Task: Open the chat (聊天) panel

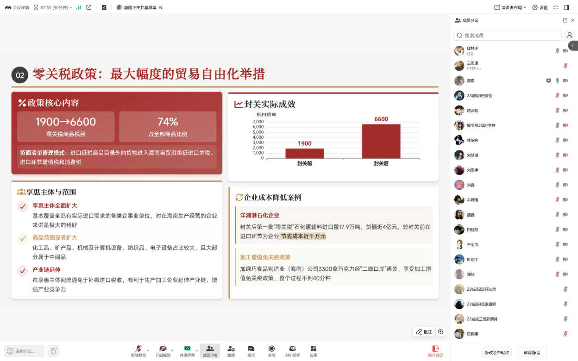Action: point(251,351)
